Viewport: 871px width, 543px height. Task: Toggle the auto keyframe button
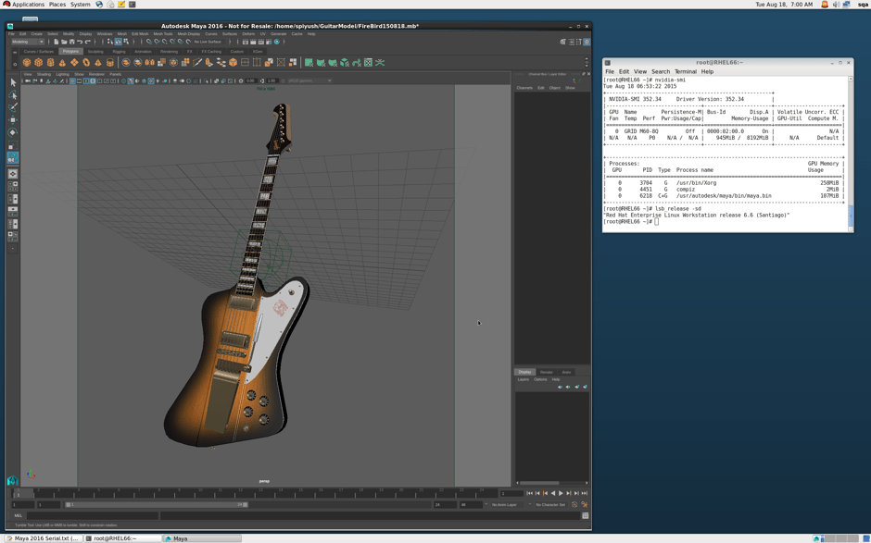pyautogui.click(x=574, y=505)
